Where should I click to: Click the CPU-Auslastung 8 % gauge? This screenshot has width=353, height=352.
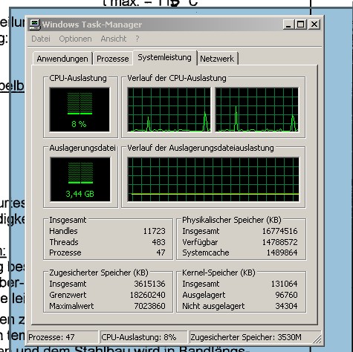pyautogui.click(x=80, y=110)
